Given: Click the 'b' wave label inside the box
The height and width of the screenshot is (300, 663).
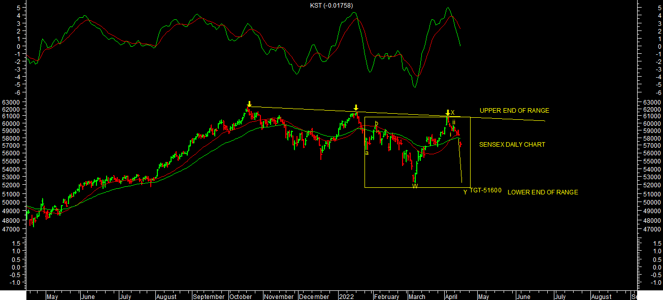Looking at the screenshot, I should pos(376,123).
